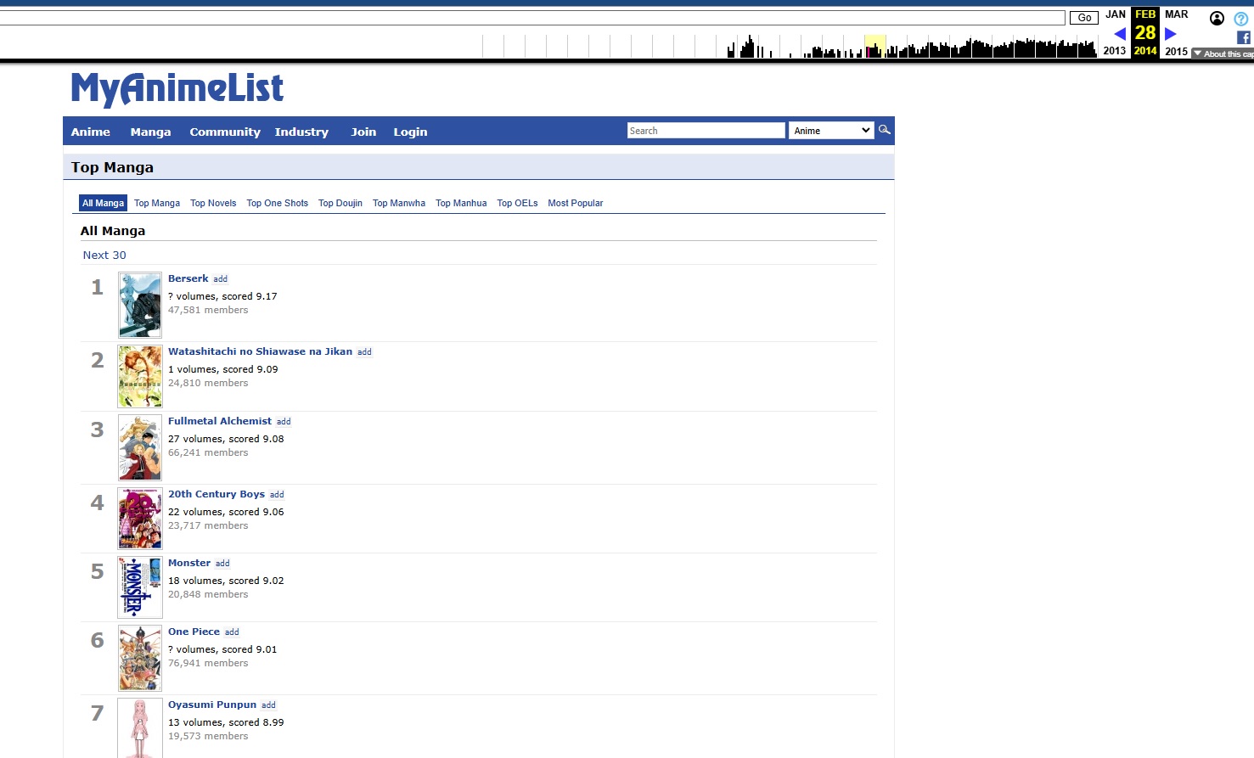Switch to the Top Manga tab
Image resolution: width=1254 pixels, height=758 pixels.
pyautogui.click(x=157, y=203)
